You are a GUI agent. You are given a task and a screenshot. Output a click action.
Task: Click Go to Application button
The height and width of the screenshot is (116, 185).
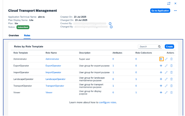pyautogui.click(x=160, y=10)
